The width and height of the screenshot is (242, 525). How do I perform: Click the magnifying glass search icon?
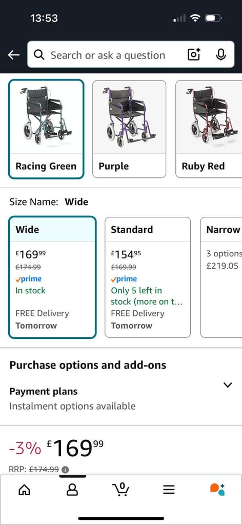(x=39, y=55)
